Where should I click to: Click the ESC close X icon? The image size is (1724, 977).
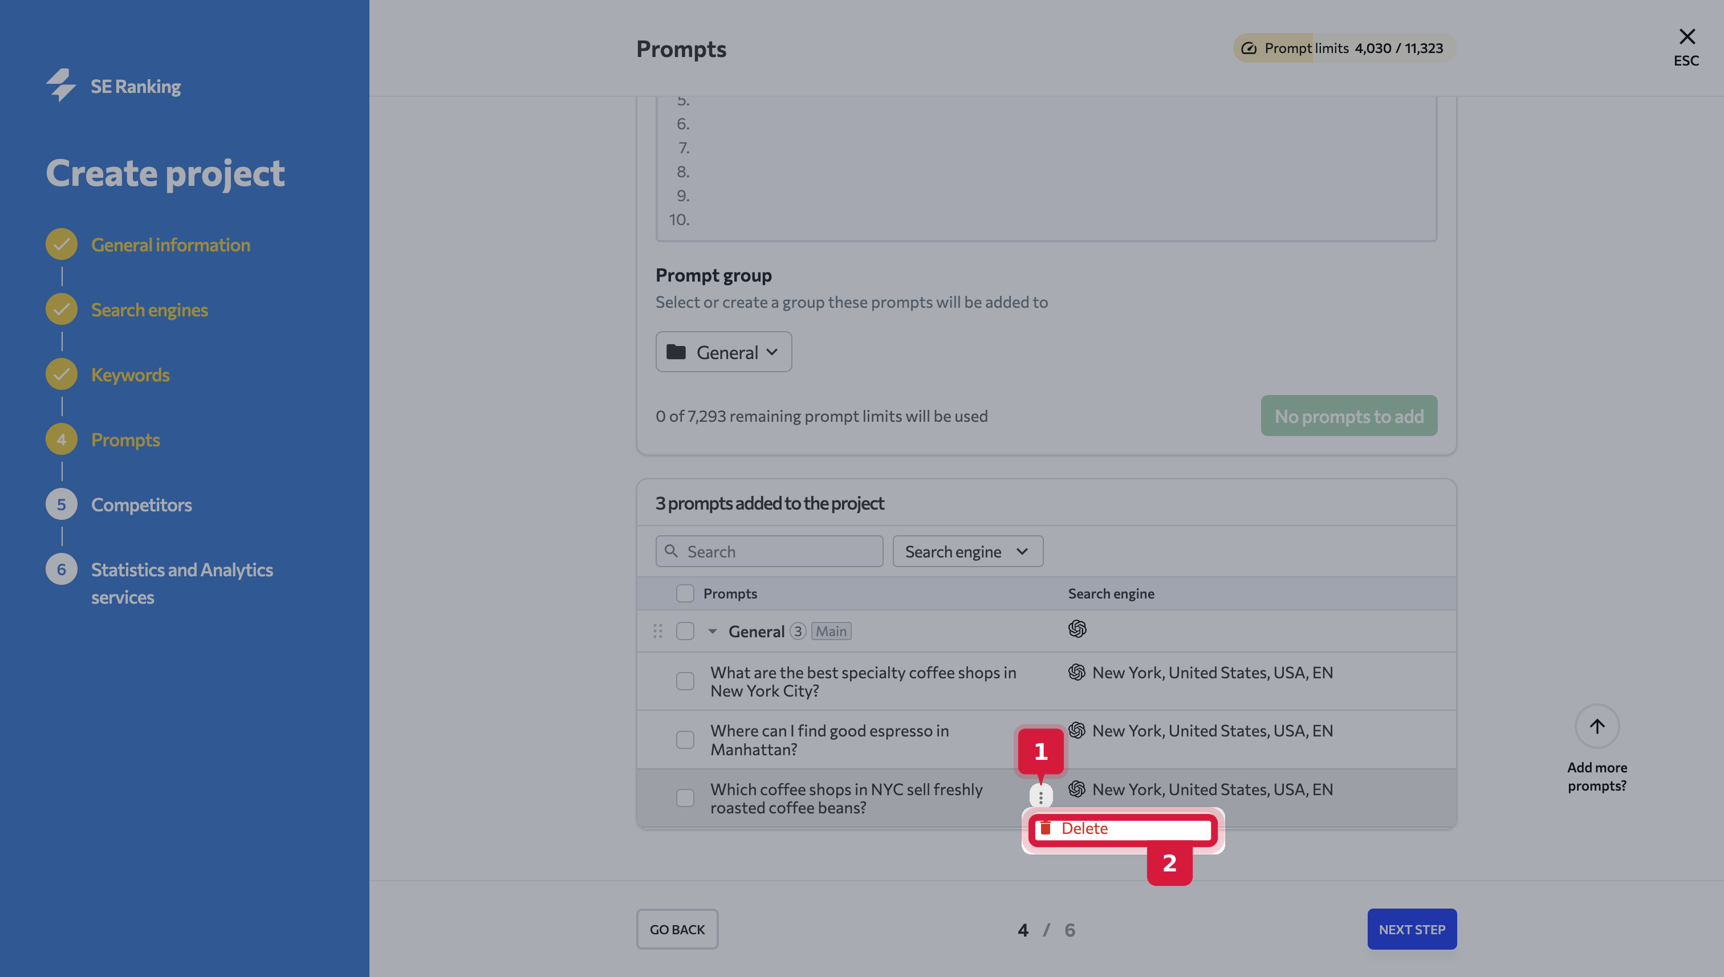pos(1686,36)
